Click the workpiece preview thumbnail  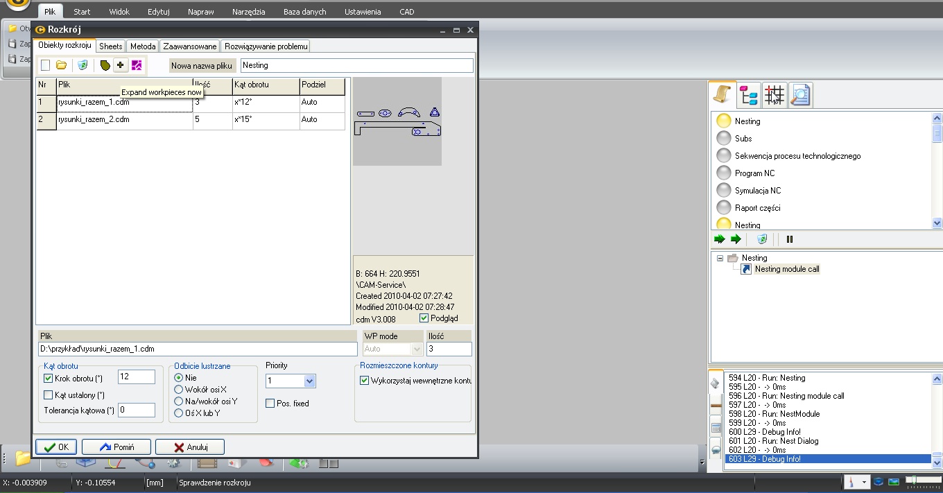click(x=397, y=121)
